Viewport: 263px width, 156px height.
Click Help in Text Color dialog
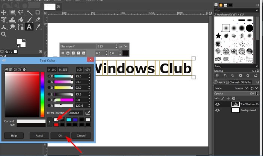tap(14, 136)
